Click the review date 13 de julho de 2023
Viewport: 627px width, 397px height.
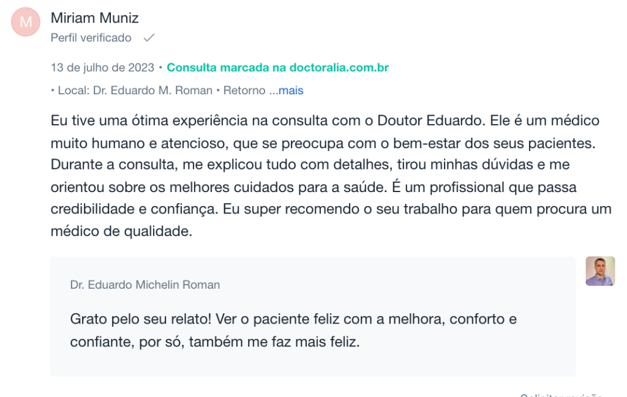pos(102,67)
